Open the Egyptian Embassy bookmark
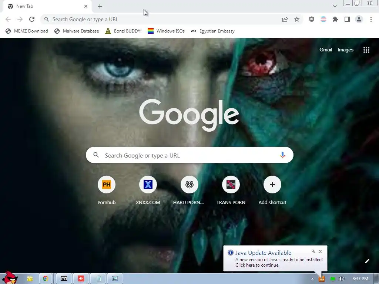Viewport: 379px width, 284px height. (212, 31)
